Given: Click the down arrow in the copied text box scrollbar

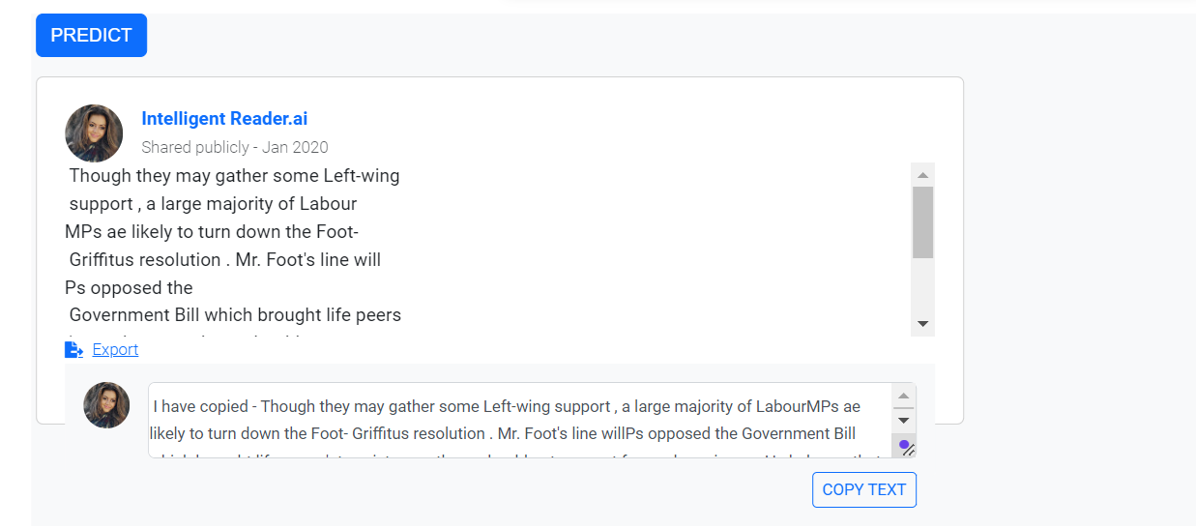Looking at the screenshot, I should coord(905,420).
